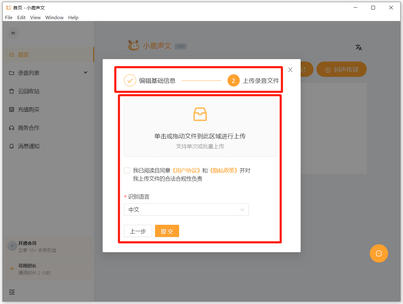The image size is (403, 304).
Task: Click the 首页 home icon
Action: pyautogui.click(x=12, y=55)
